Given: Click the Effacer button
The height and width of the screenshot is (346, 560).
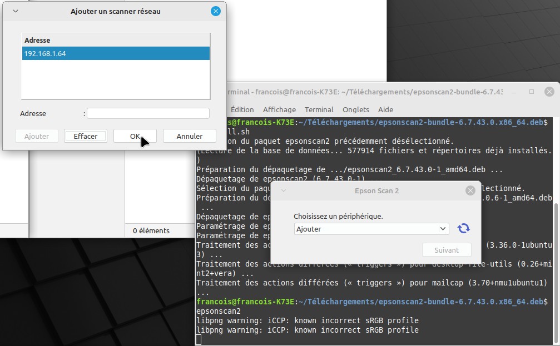Looking at the screenshot, I should (85, 136).
